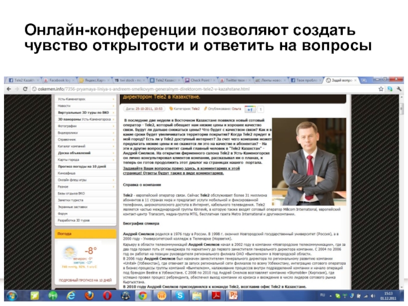Open 3D панорамы Усть-Каменогорска menu item

[x=85, y=119]
